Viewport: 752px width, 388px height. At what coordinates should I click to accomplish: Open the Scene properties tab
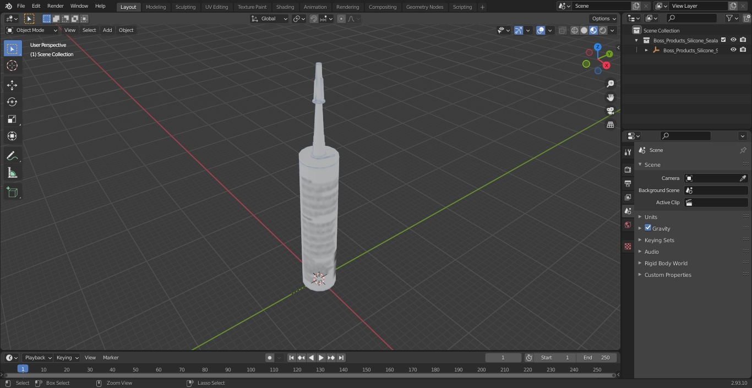(x=628, y=211)
